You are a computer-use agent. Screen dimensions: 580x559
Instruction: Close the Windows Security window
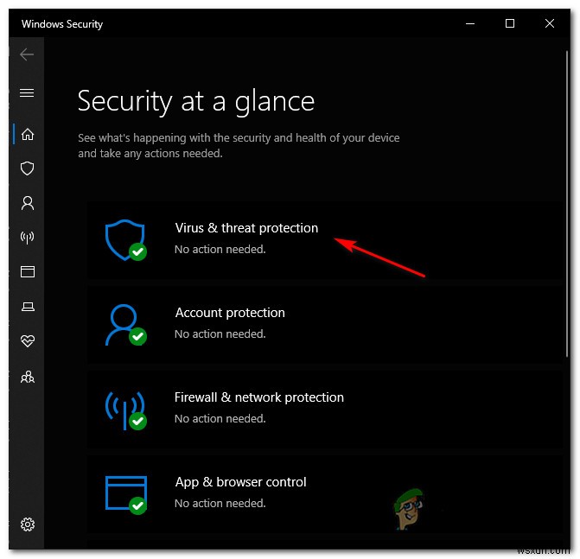(550, 23)
